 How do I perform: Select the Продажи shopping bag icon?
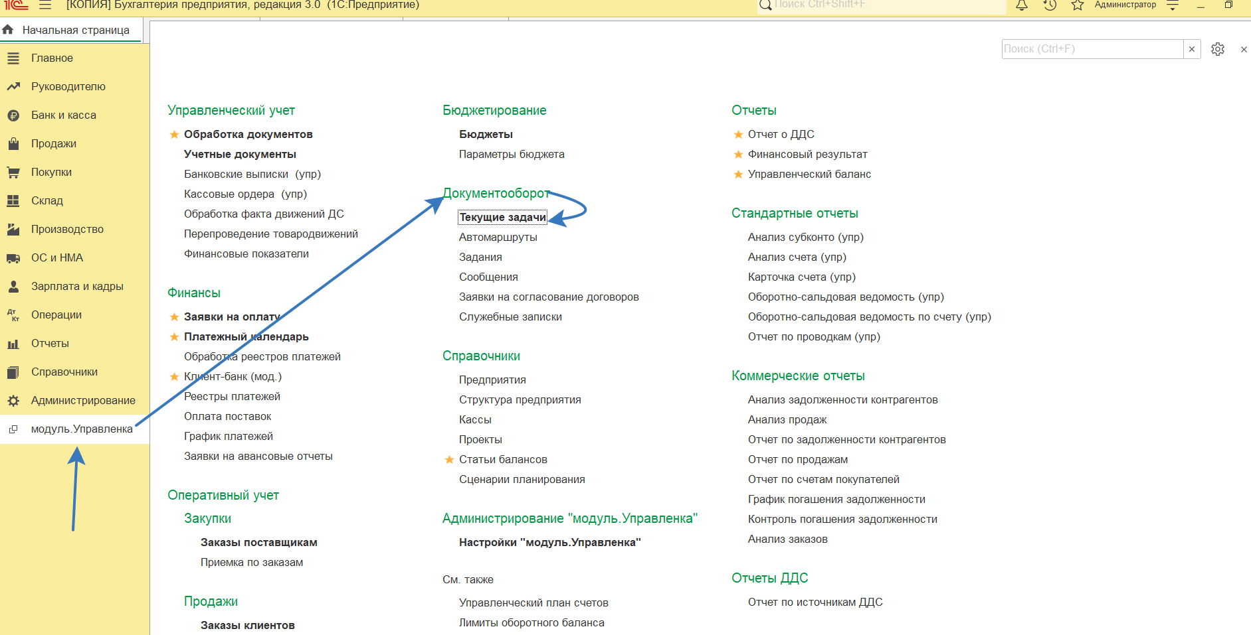[x=13, y=144]
